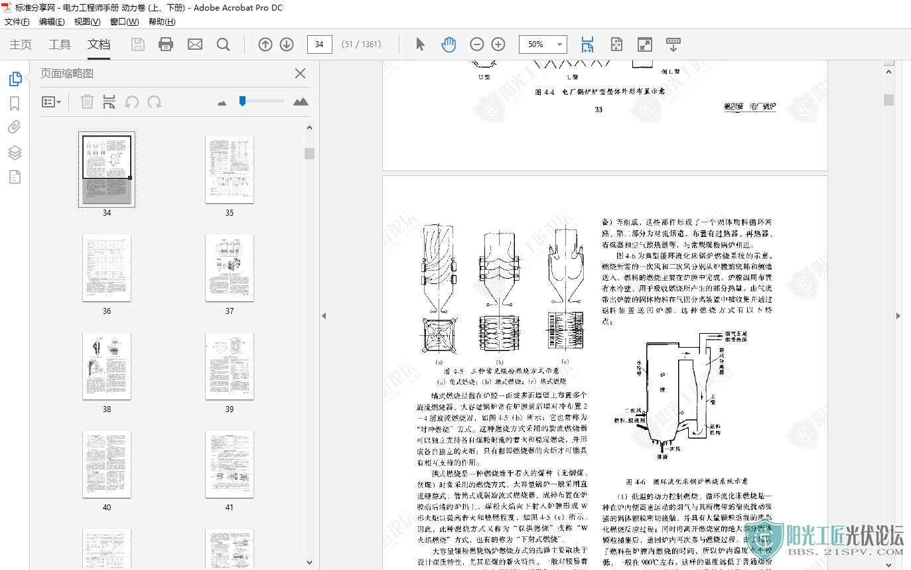Open the 视图(V) menu
911x570 pixels.
click(x=87, y=22)
